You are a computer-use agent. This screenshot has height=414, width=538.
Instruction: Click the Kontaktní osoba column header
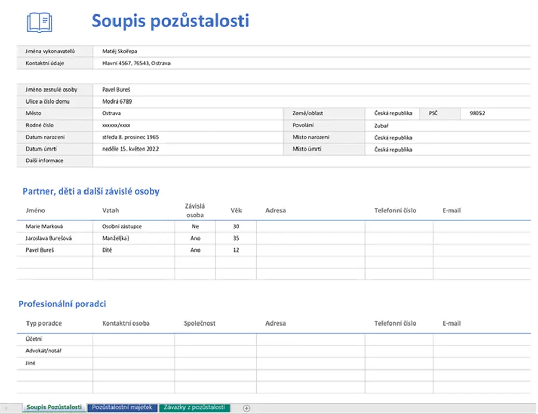[126, 323]
